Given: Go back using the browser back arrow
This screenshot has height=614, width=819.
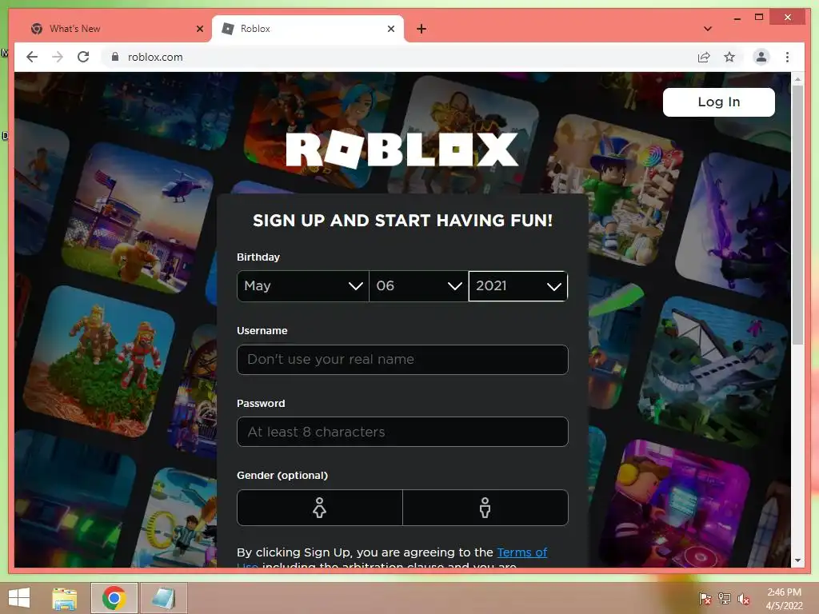Looking at the screenshot, I should (32, 57).
